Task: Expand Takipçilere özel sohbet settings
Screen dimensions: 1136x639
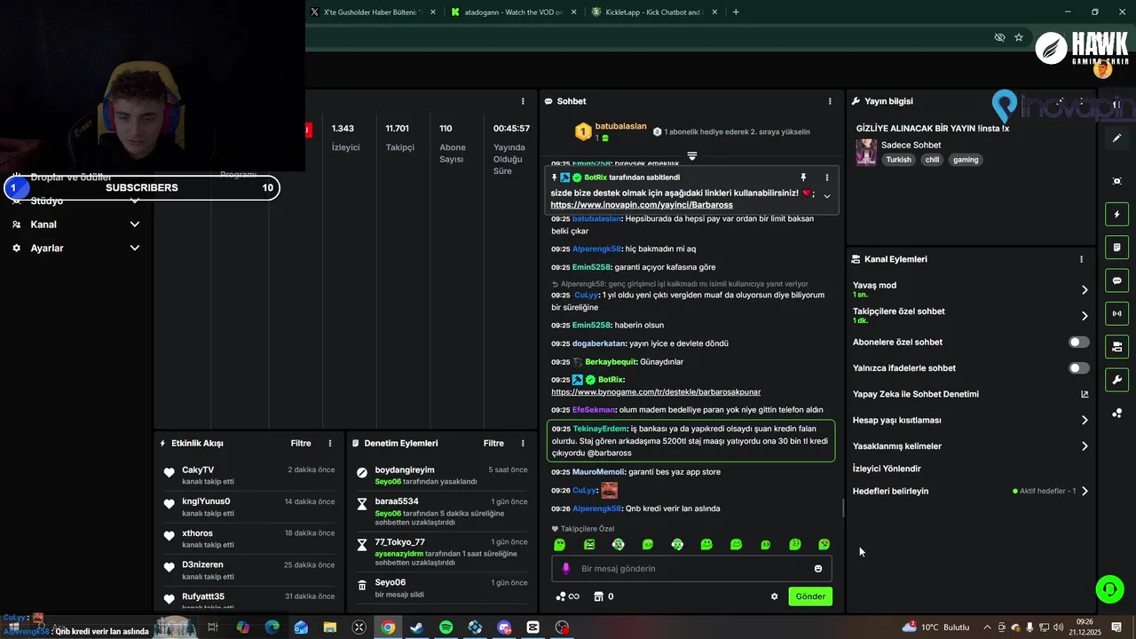Action: [x=1085, y=316]
